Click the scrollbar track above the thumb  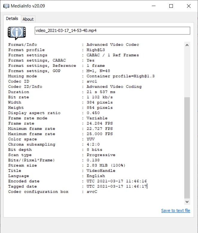(187, 72)
